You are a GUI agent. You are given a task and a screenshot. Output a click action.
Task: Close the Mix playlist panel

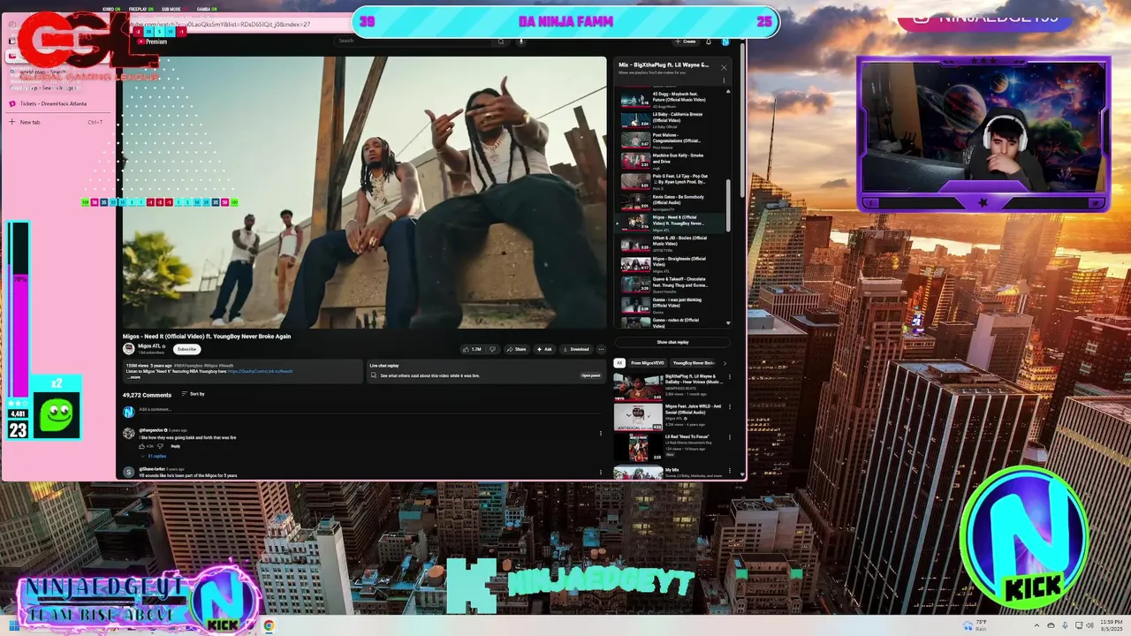(724, 67)
